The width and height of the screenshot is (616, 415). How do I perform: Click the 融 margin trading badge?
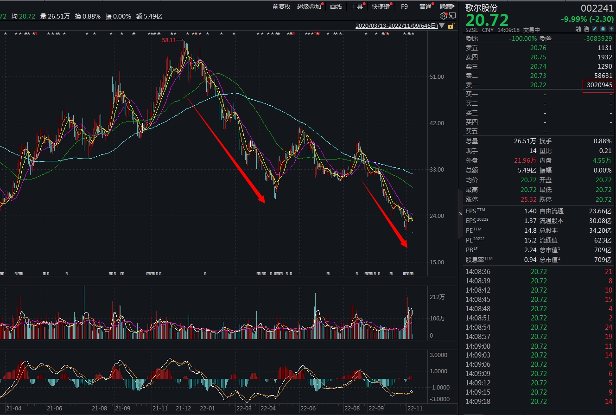578,29
